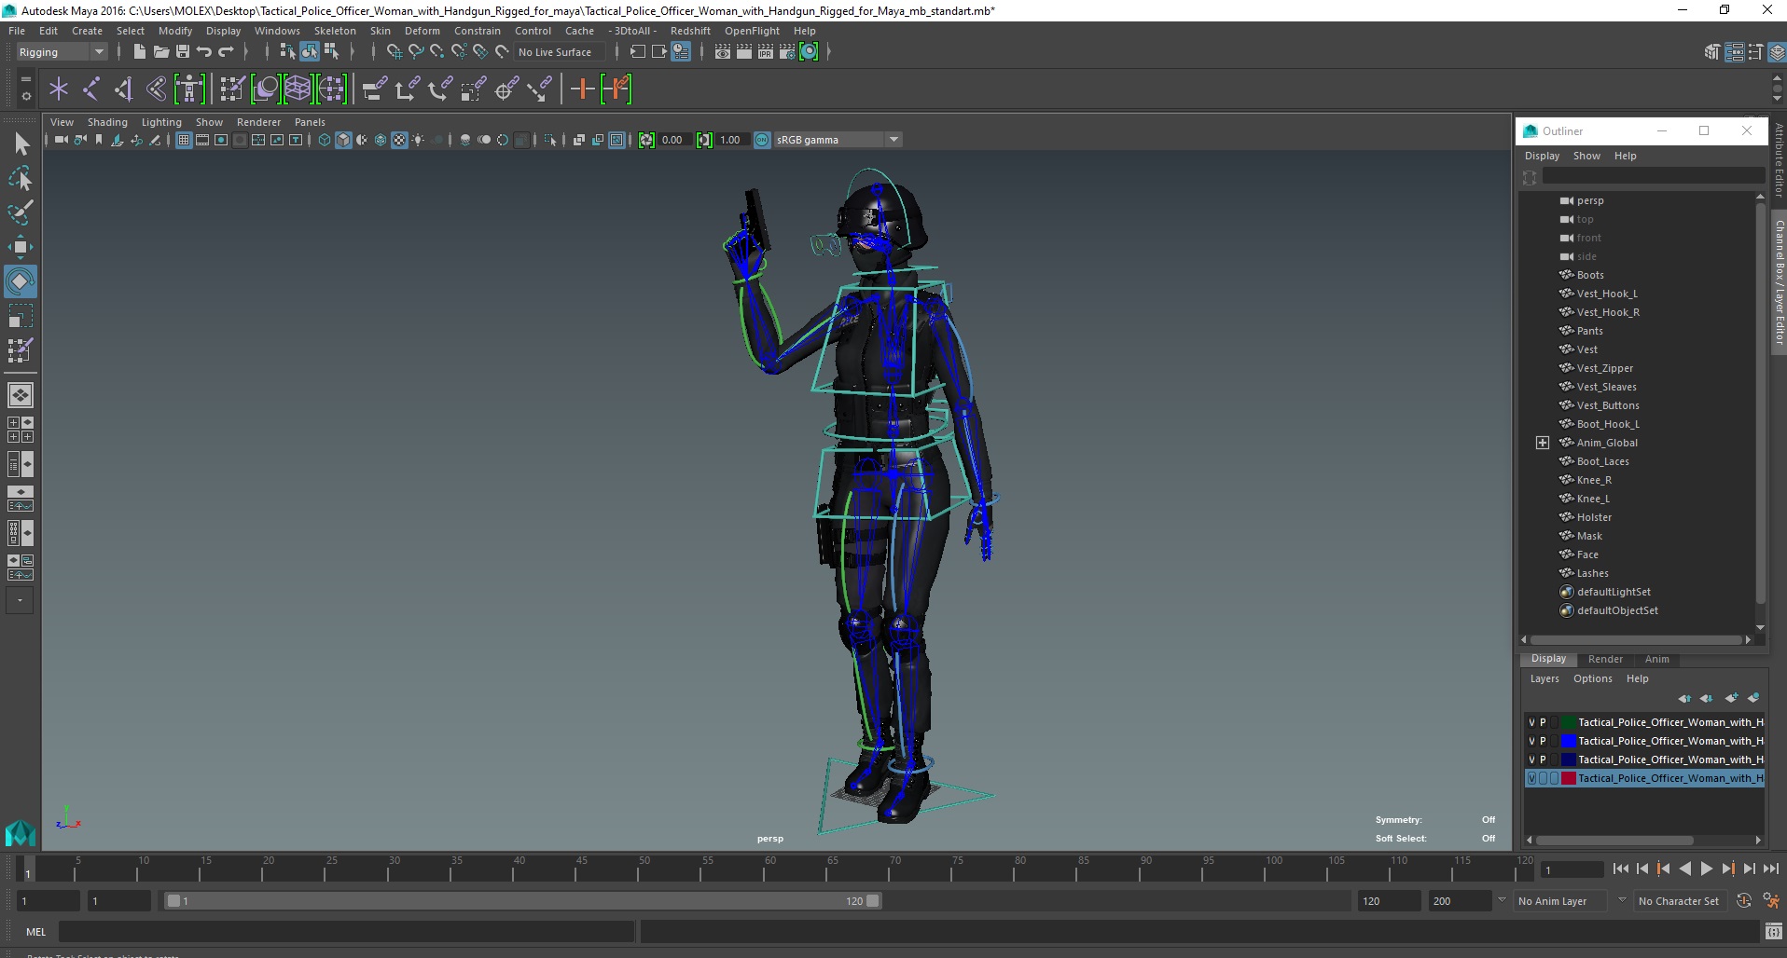Click Create Empty Layer icon in Layer Editor
This screenshot has height=958, width=1787.
click(1732, 698)
